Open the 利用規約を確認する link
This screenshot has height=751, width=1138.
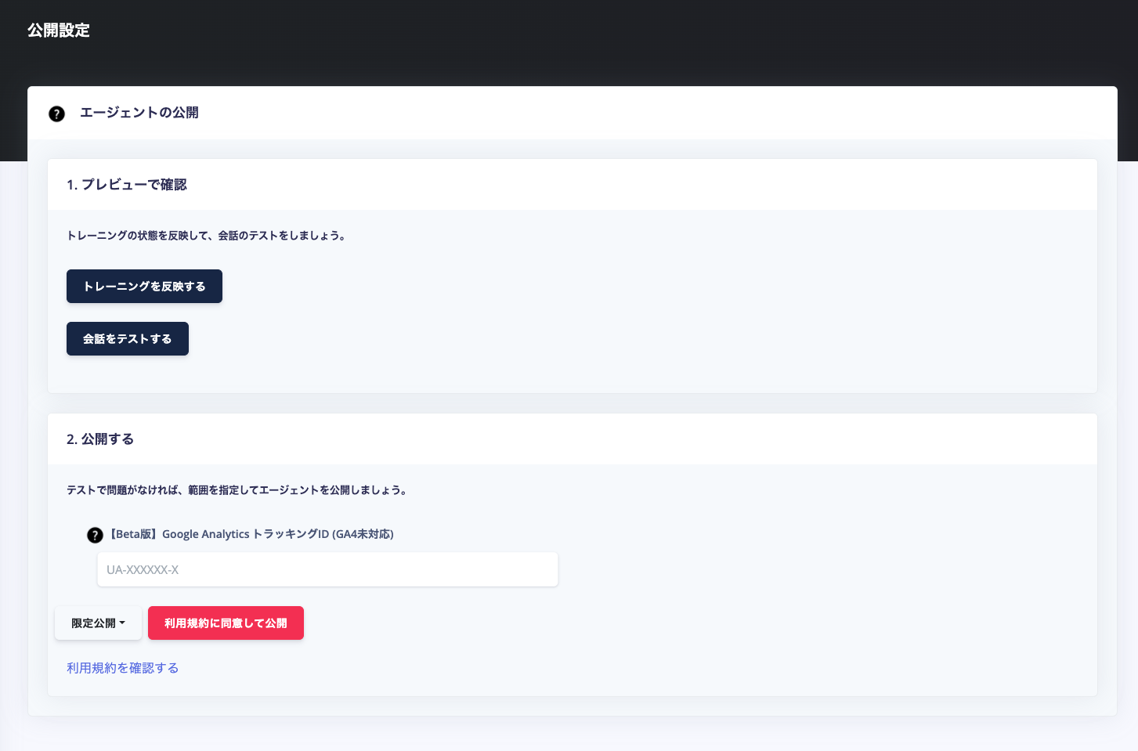pyautogui.click(x=123, y=668)
